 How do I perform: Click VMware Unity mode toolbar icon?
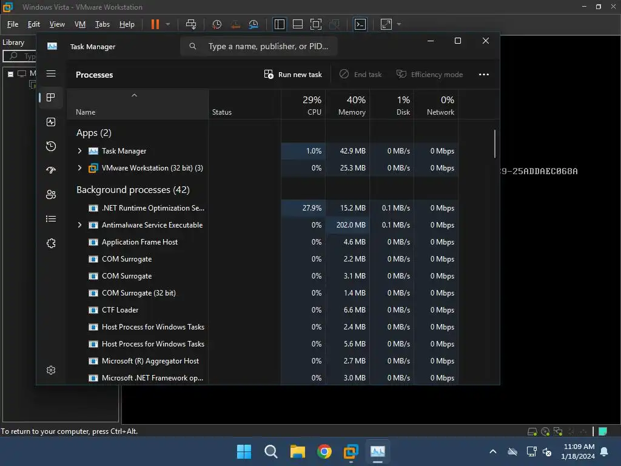334,24
